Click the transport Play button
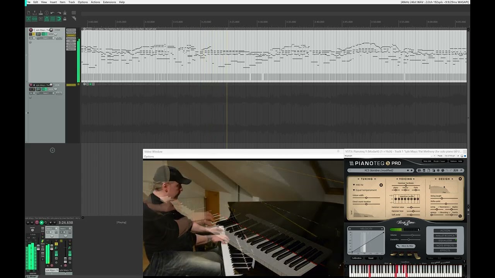 41,222
